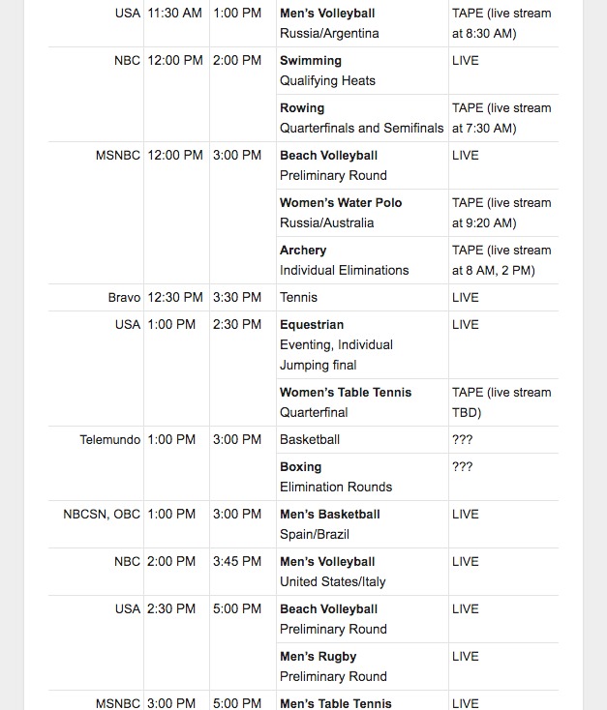
Task: Select Women's Water Polo Russia/Australia
Action: tap(340, 213)
